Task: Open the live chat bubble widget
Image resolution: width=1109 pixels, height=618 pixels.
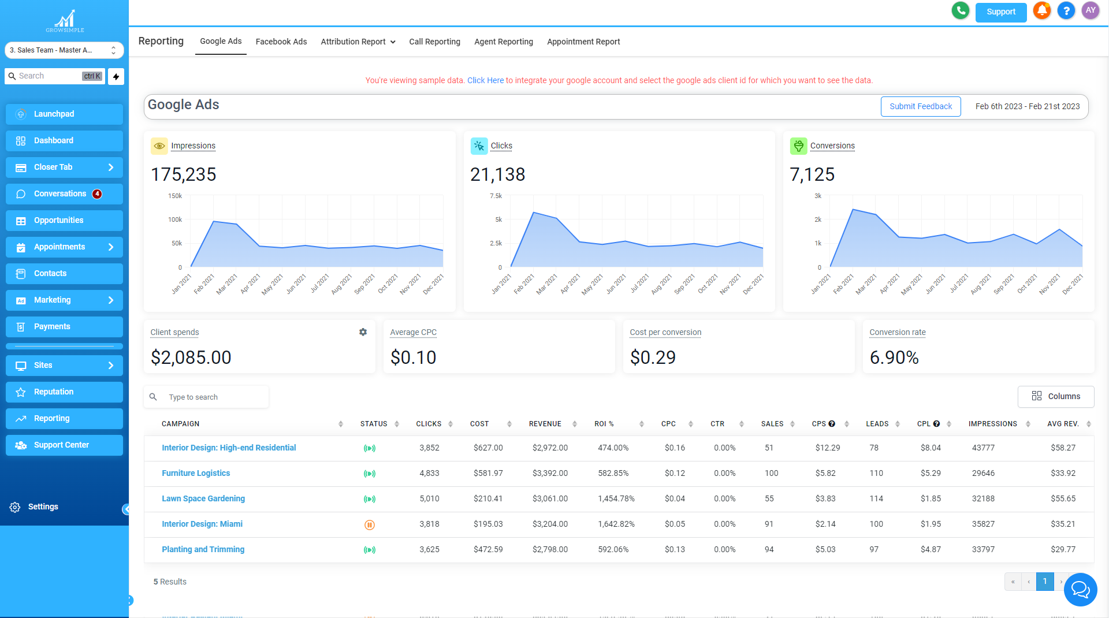Action: (1080, 589)
